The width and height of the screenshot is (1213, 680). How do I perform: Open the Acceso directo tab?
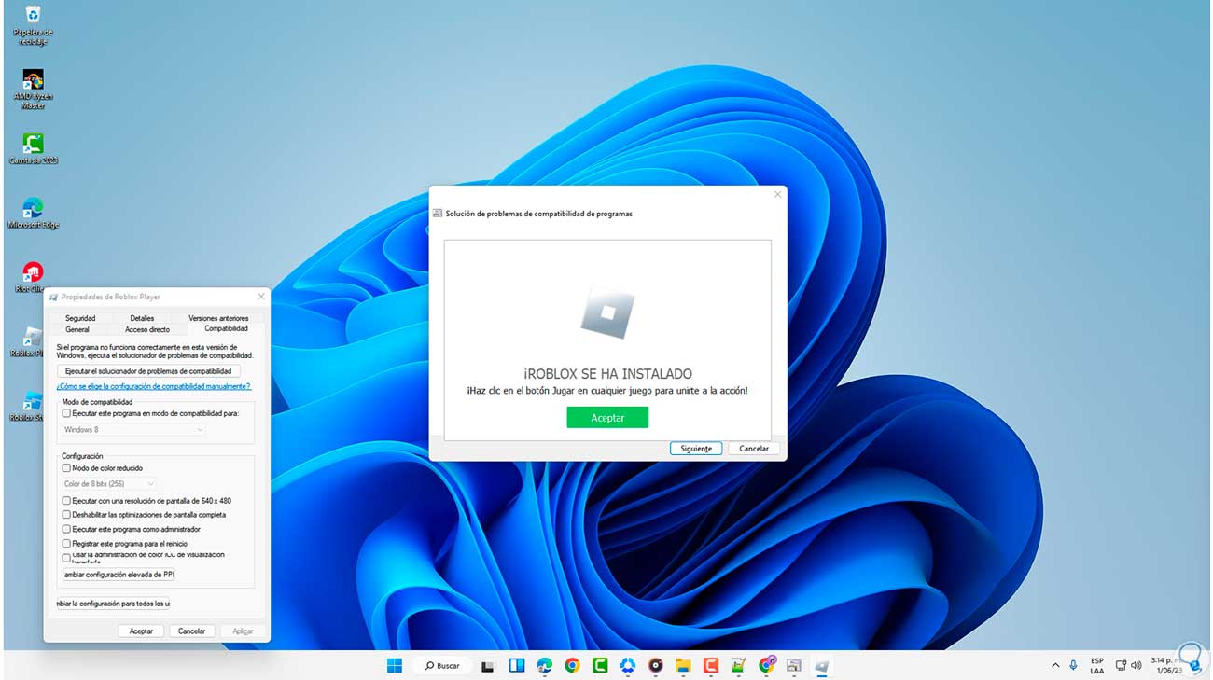click(x=147, y=329)
